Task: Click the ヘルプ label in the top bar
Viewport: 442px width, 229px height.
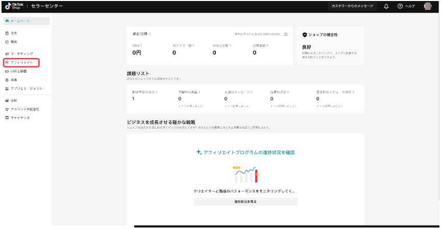Action: [x=410, y=6]
